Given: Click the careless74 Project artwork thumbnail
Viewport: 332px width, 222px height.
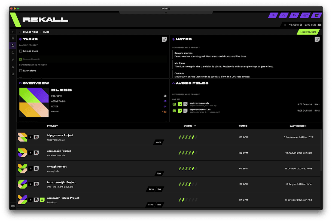Looking at the screenshot, I should (22, 153).
